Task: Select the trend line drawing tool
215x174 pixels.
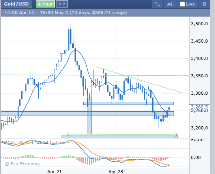Action: pos(157,4)
